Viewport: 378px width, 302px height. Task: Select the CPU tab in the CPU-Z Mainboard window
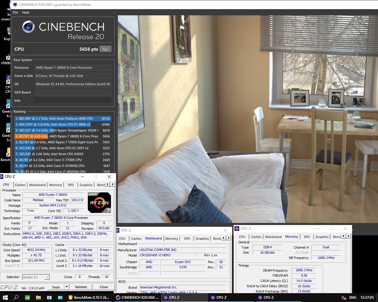122,239
